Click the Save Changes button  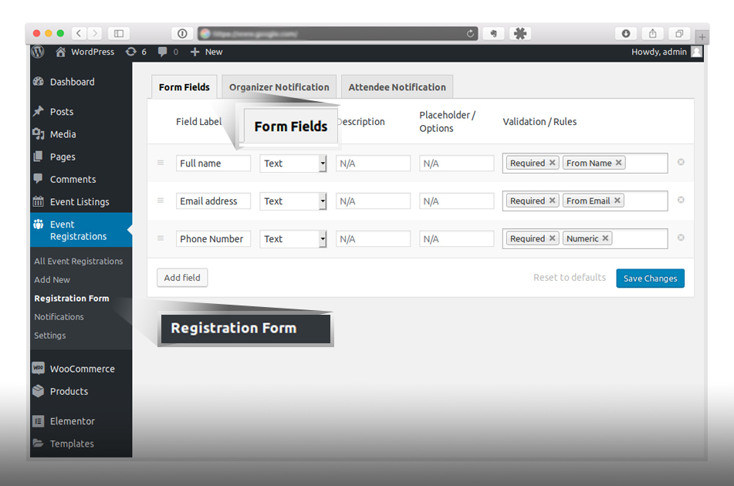pos(650,278)
